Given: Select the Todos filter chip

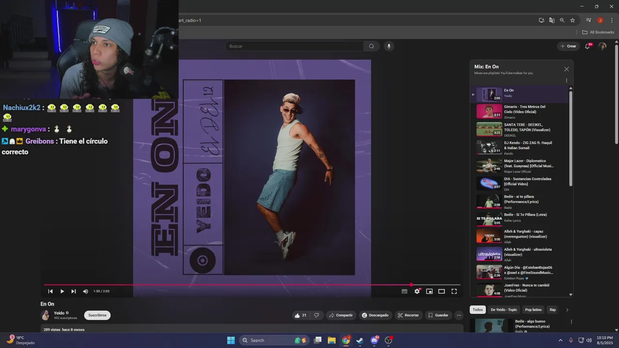Looking at the screenshot, I should [x=478, y=310].
